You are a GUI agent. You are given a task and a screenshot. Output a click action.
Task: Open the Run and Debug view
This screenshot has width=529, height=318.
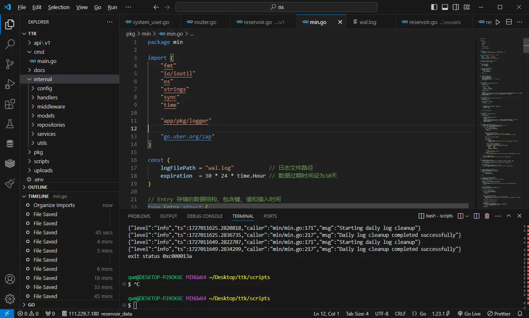coord(10,84)
